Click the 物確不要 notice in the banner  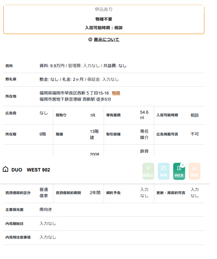pos(104,19)
